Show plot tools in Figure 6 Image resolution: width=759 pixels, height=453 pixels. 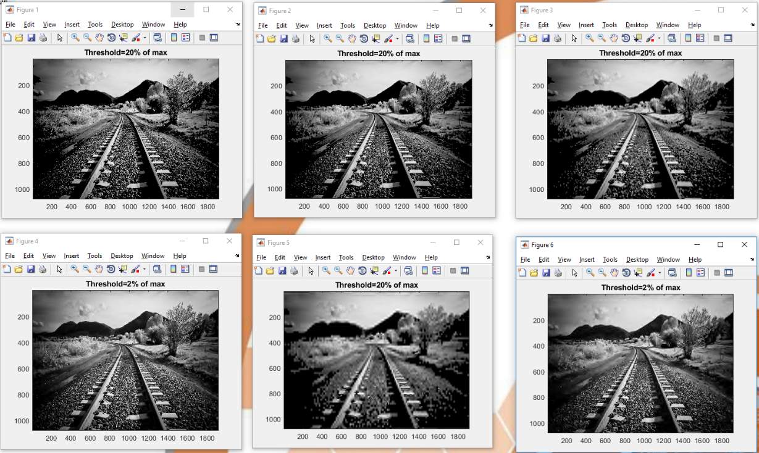728,272
